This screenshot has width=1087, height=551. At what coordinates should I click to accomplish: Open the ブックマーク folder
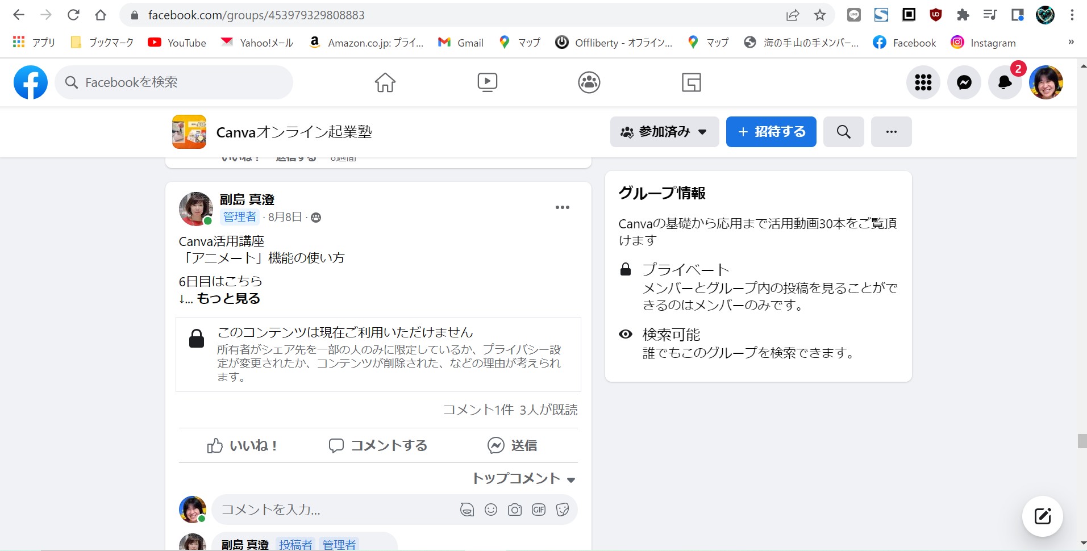(x=102, y=42)
